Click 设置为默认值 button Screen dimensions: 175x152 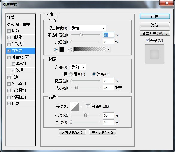(x=72, y=132)
